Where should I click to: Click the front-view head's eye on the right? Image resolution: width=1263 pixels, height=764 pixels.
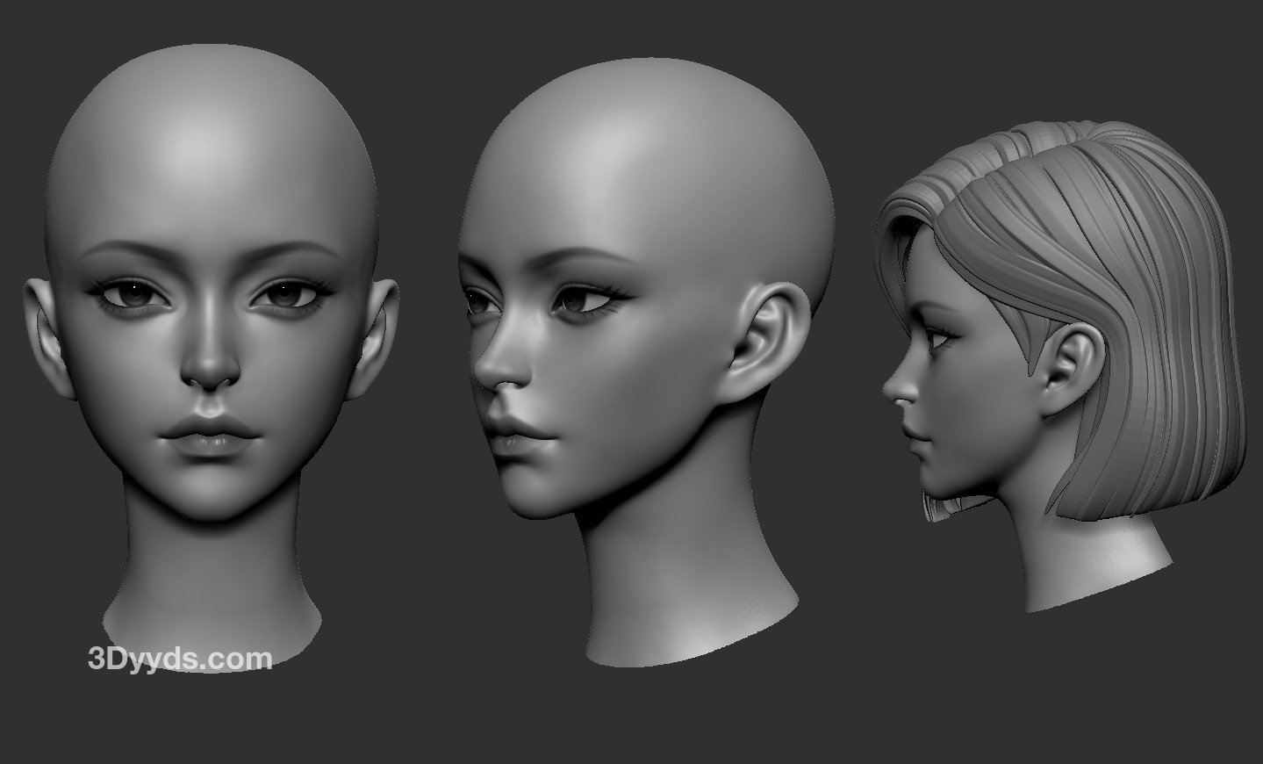(x=283, y=297)
